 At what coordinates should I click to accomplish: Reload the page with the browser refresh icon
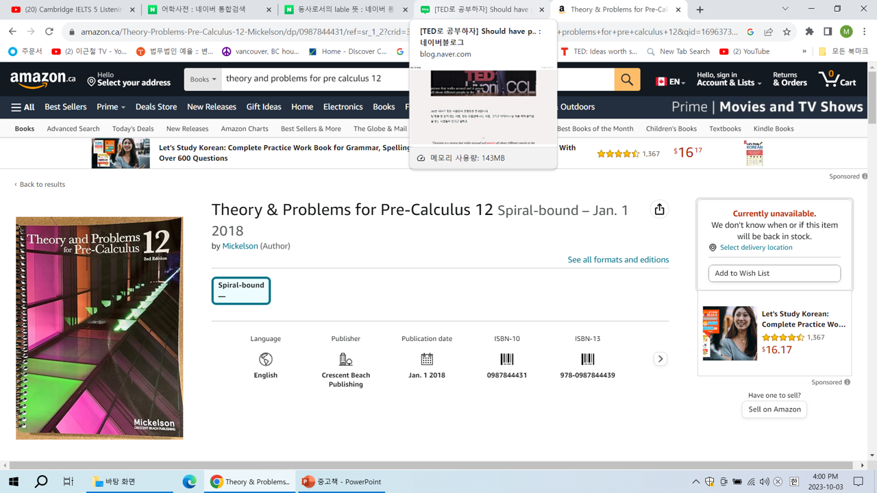49,31
